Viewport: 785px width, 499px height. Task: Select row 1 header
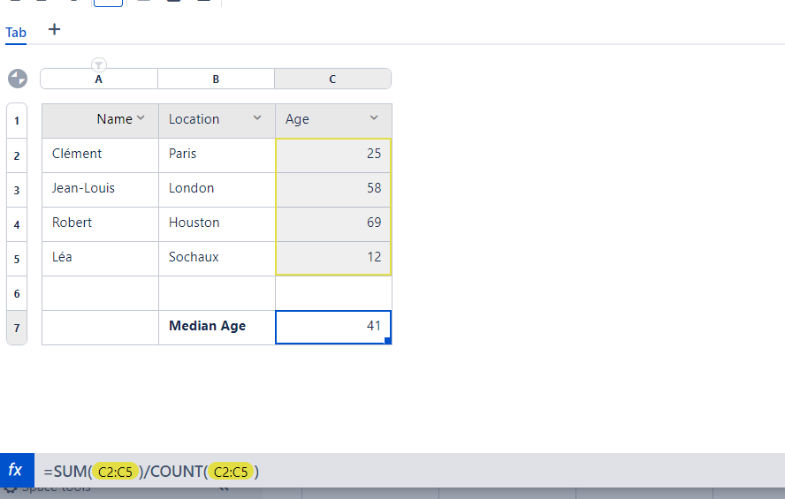click(x=17, y=120)
